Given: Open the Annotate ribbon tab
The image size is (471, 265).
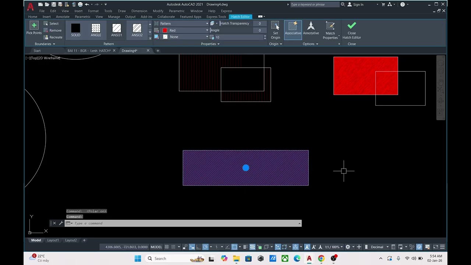Looking at the screenshot, I should [x=63, y=17].
